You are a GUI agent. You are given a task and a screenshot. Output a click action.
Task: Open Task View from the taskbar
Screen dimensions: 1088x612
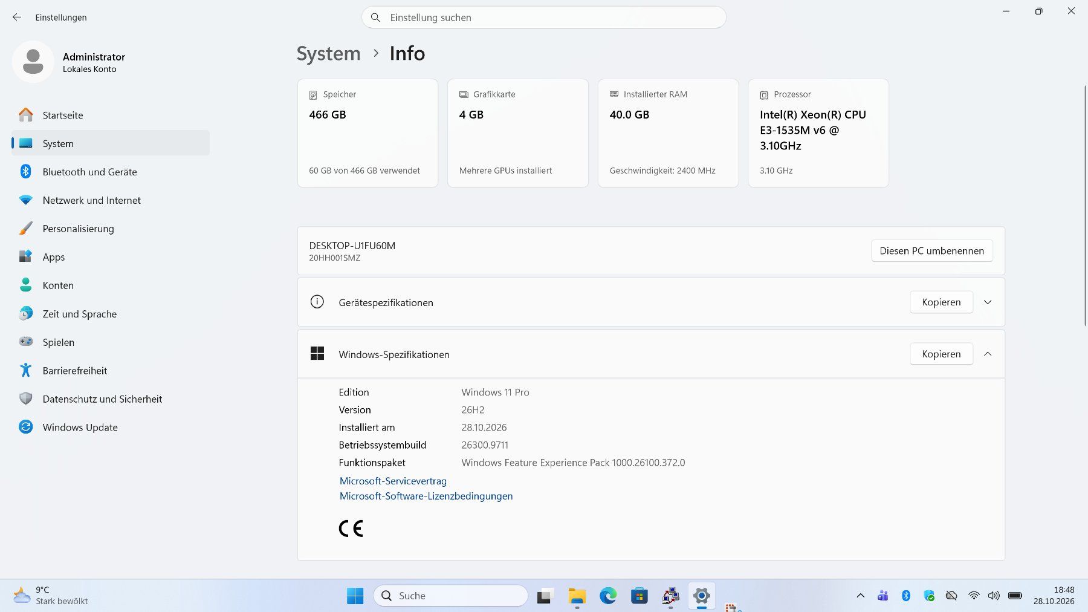pyautogui.click(x=545, y=596)
